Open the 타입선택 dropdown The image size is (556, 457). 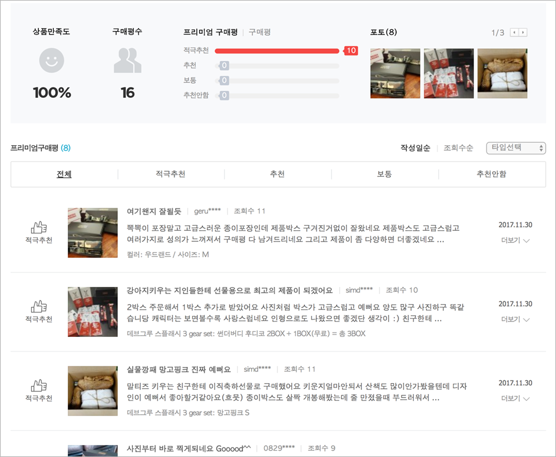515,148
